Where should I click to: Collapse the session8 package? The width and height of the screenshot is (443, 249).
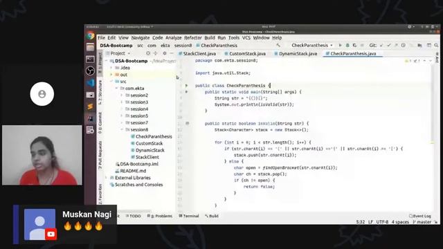[122, 129]
